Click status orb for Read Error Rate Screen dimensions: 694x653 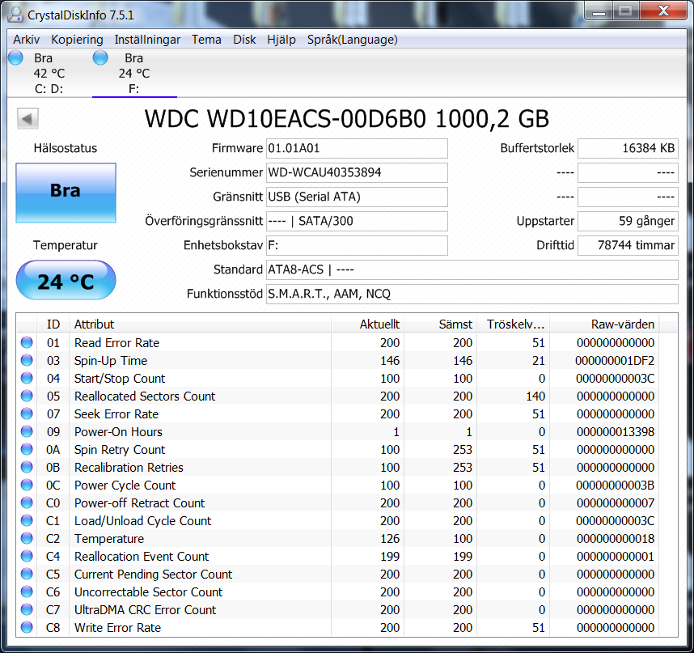pyautogui.click(x=27, y=342)
